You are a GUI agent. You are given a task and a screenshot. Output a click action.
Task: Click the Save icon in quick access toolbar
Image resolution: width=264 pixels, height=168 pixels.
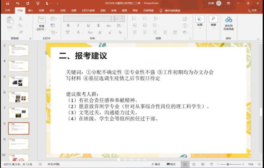(x=8, y=3)
